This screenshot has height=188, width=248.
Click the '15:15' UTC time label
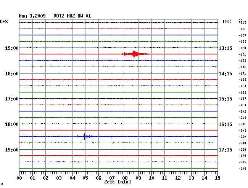[x=225, y=99]
